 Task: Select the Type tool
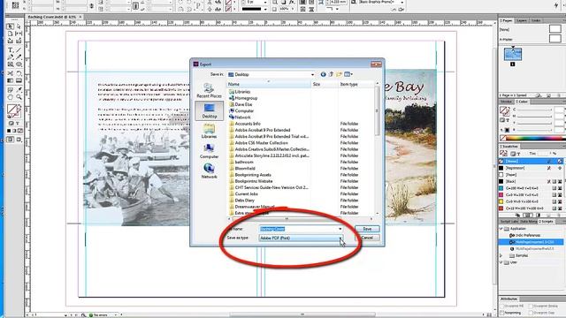[10, 50]
